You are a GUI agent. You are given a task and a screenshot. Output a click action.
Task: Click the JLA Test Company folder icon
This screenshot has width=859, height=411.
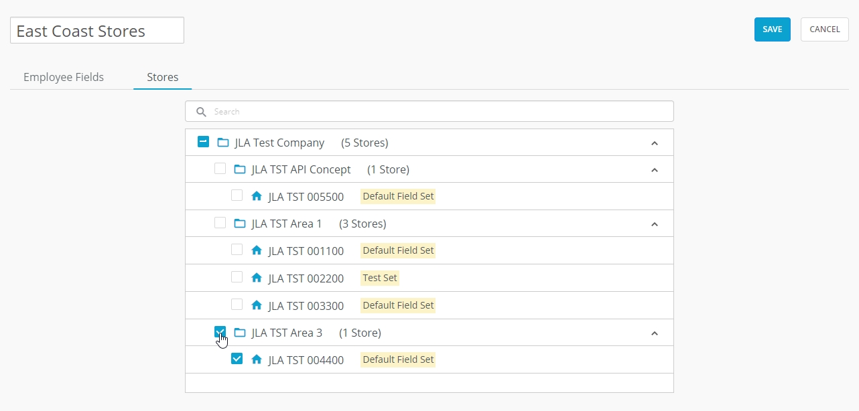tap(223, 143)
